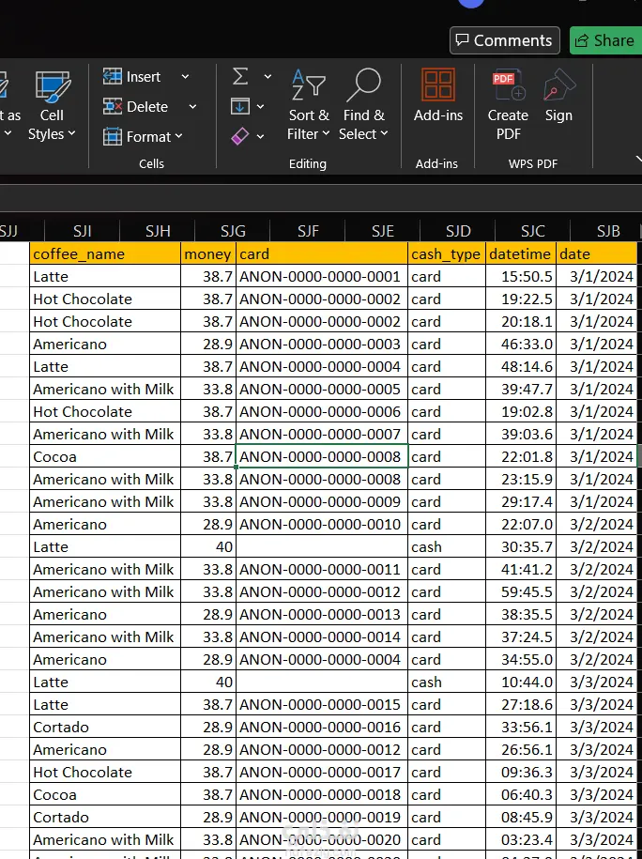The height and width of the screenshot is (859, 642).
Task: Expand the Delete cells dropdown arrow
Action: pyautogui.click(x=192, y=107)
